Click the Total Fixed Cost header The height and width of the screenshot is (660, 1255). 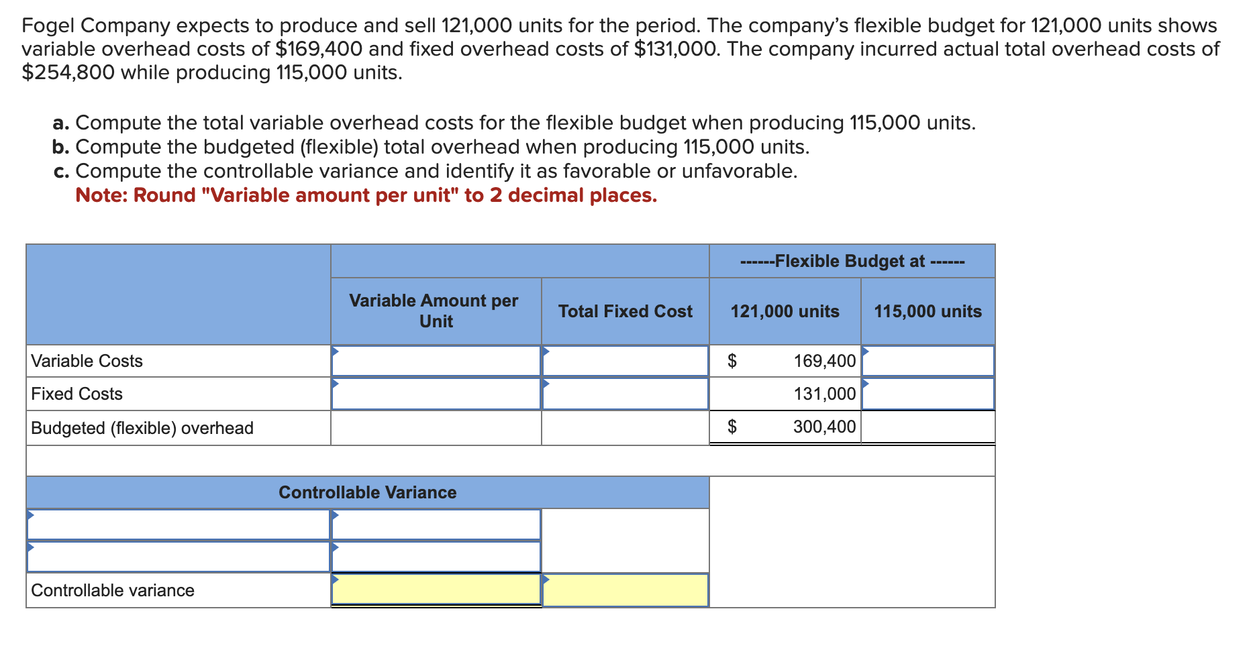tap(625, 311)
